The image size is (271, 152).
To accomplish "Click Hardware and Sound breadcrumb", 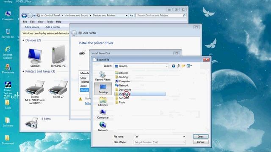I will click(x=76, y=15).
